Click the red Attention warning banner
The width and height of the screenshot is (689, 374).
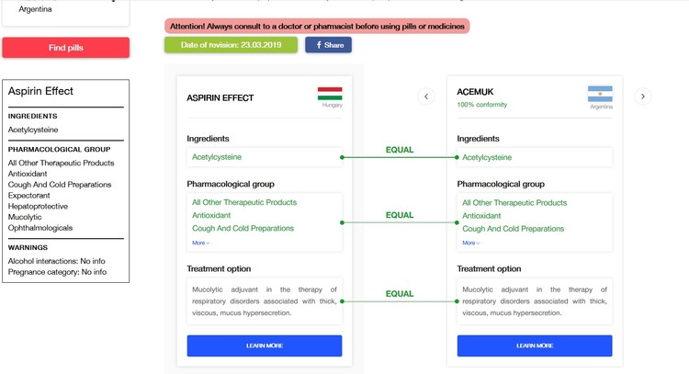pos(317,26)
